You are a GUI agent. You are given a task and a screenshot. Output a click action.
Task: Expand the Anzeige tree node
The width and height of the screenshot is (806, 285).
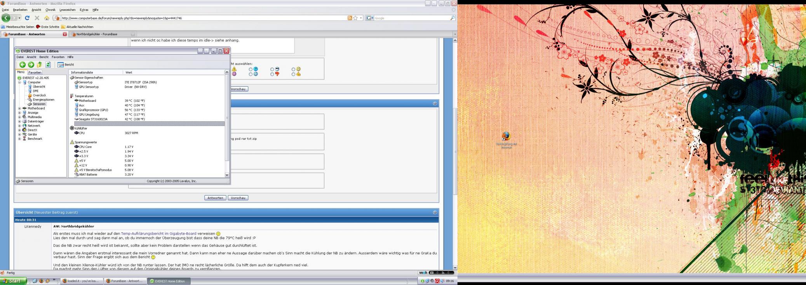(x=19, y=113)
